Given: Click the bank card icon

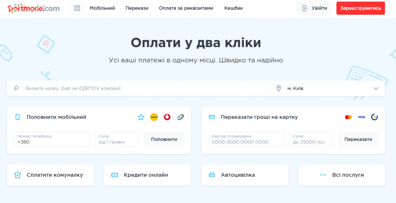Looking at the screenshot, I should click(212, 117).
